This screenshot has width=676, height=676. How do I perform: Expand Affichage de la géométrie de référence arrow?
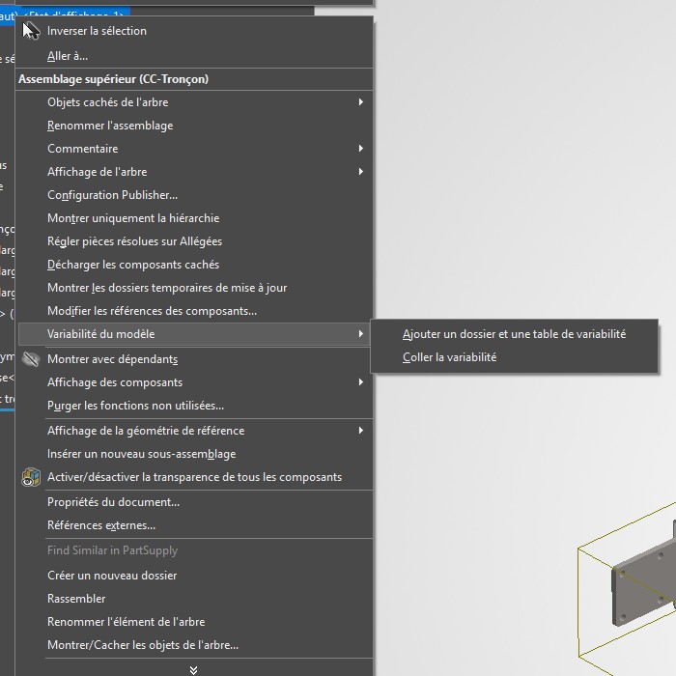361,431
